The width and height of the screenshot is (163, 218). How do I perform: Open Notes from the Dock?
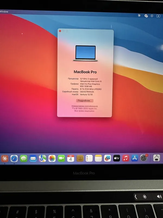click(x=98, y=158)
